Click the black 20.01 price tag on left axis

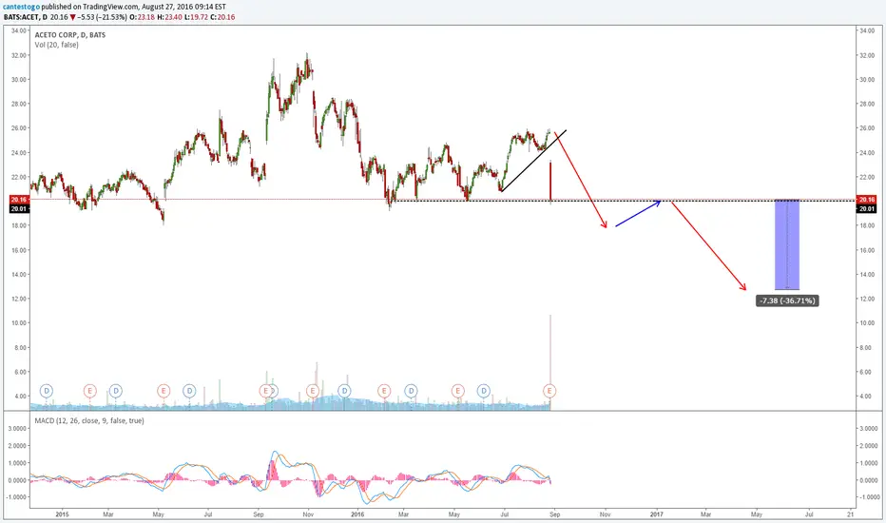(19, 208)
